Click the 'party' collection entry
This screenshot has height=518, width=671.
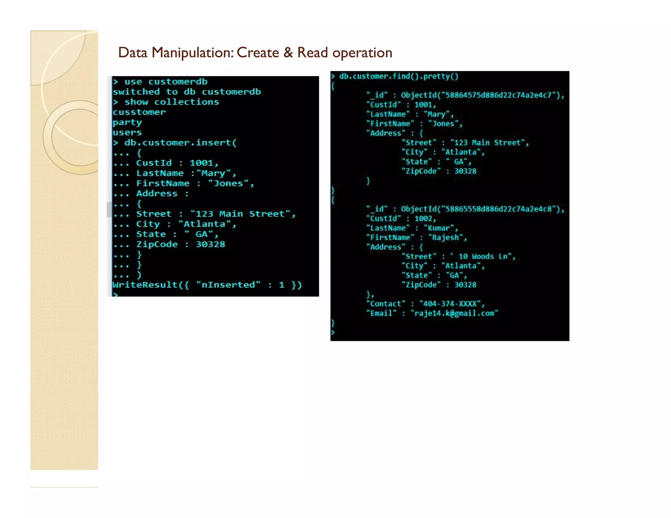point(127,122)
